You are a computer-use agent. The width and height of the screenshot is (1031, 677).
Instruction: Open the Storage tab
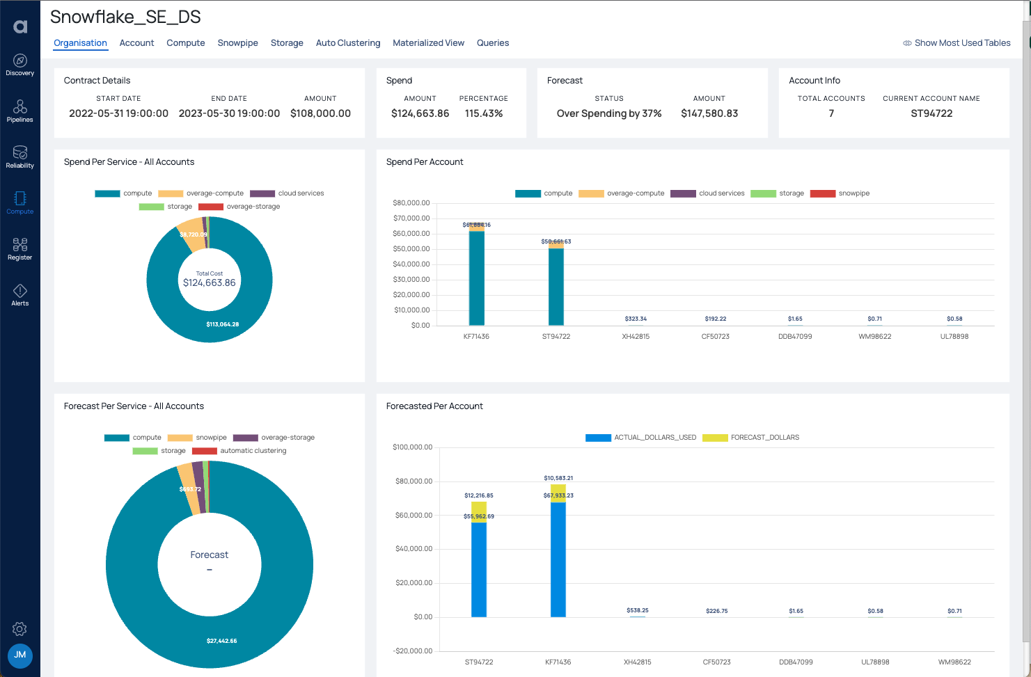tap(287, 43)
